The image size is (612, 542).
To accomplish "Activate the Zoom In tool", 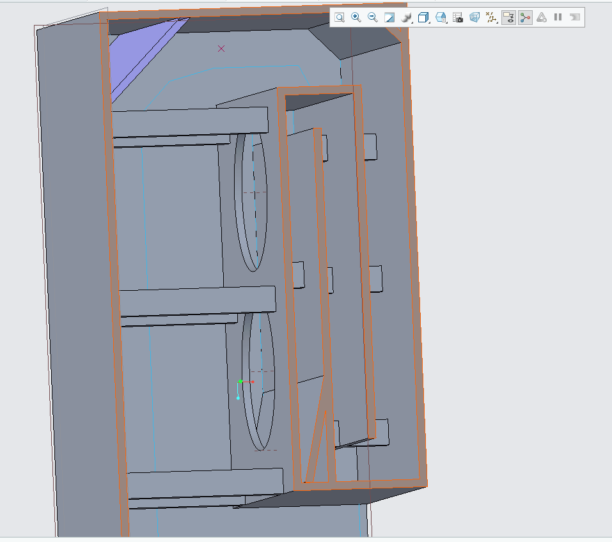I will pos(356,17).
